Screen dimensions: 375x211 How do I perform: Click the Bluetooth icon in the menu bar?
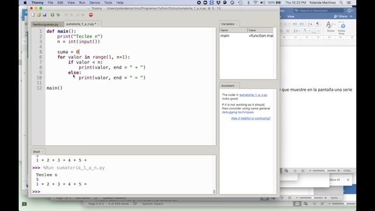coord(248,2)
